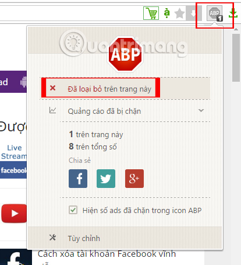Click the page scrollbar thumb
This screenshot has width=241, height=265.
(236, 58)
